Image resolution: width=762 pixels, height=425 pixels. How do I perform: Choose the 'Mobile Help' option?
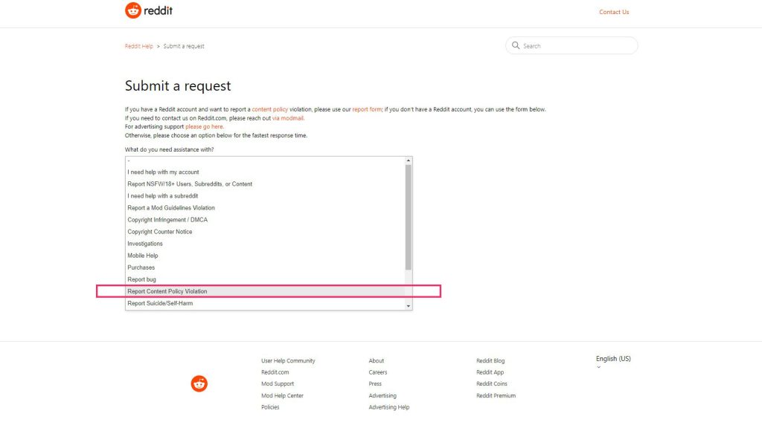coord(143,256)
